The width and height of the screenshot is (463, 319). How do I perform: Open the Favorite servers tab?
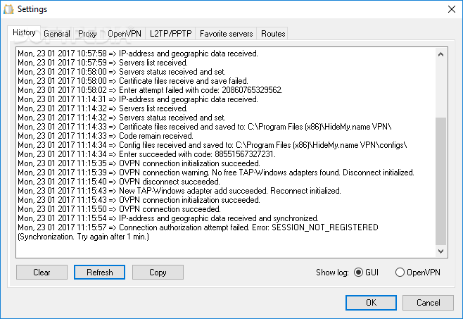226,34
